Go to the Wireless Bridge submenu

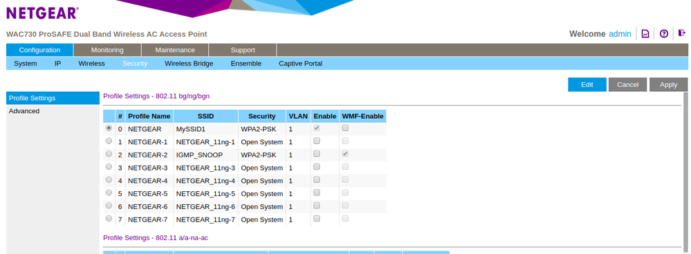(x=189, y=63)
